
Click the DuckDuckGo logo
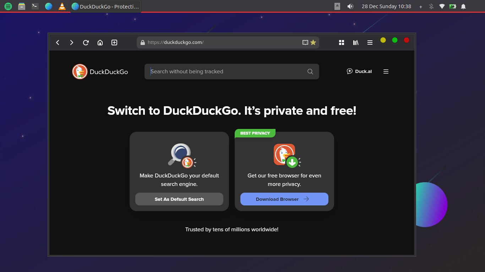click(x=100, y=72)
